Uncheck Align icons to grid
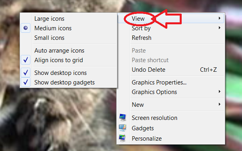This screenshot has height=151, width=242. pos(26,60)
